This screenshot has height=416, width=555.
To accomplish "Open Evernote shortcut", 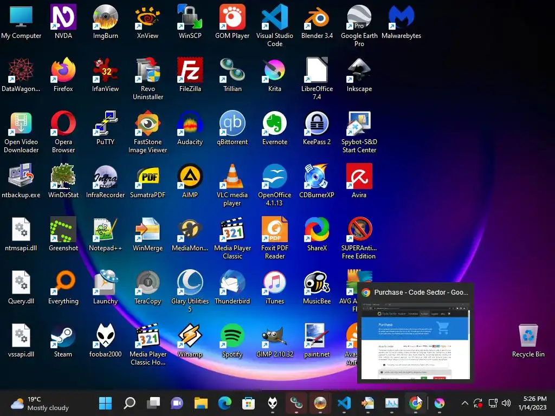I will point(275,128).
